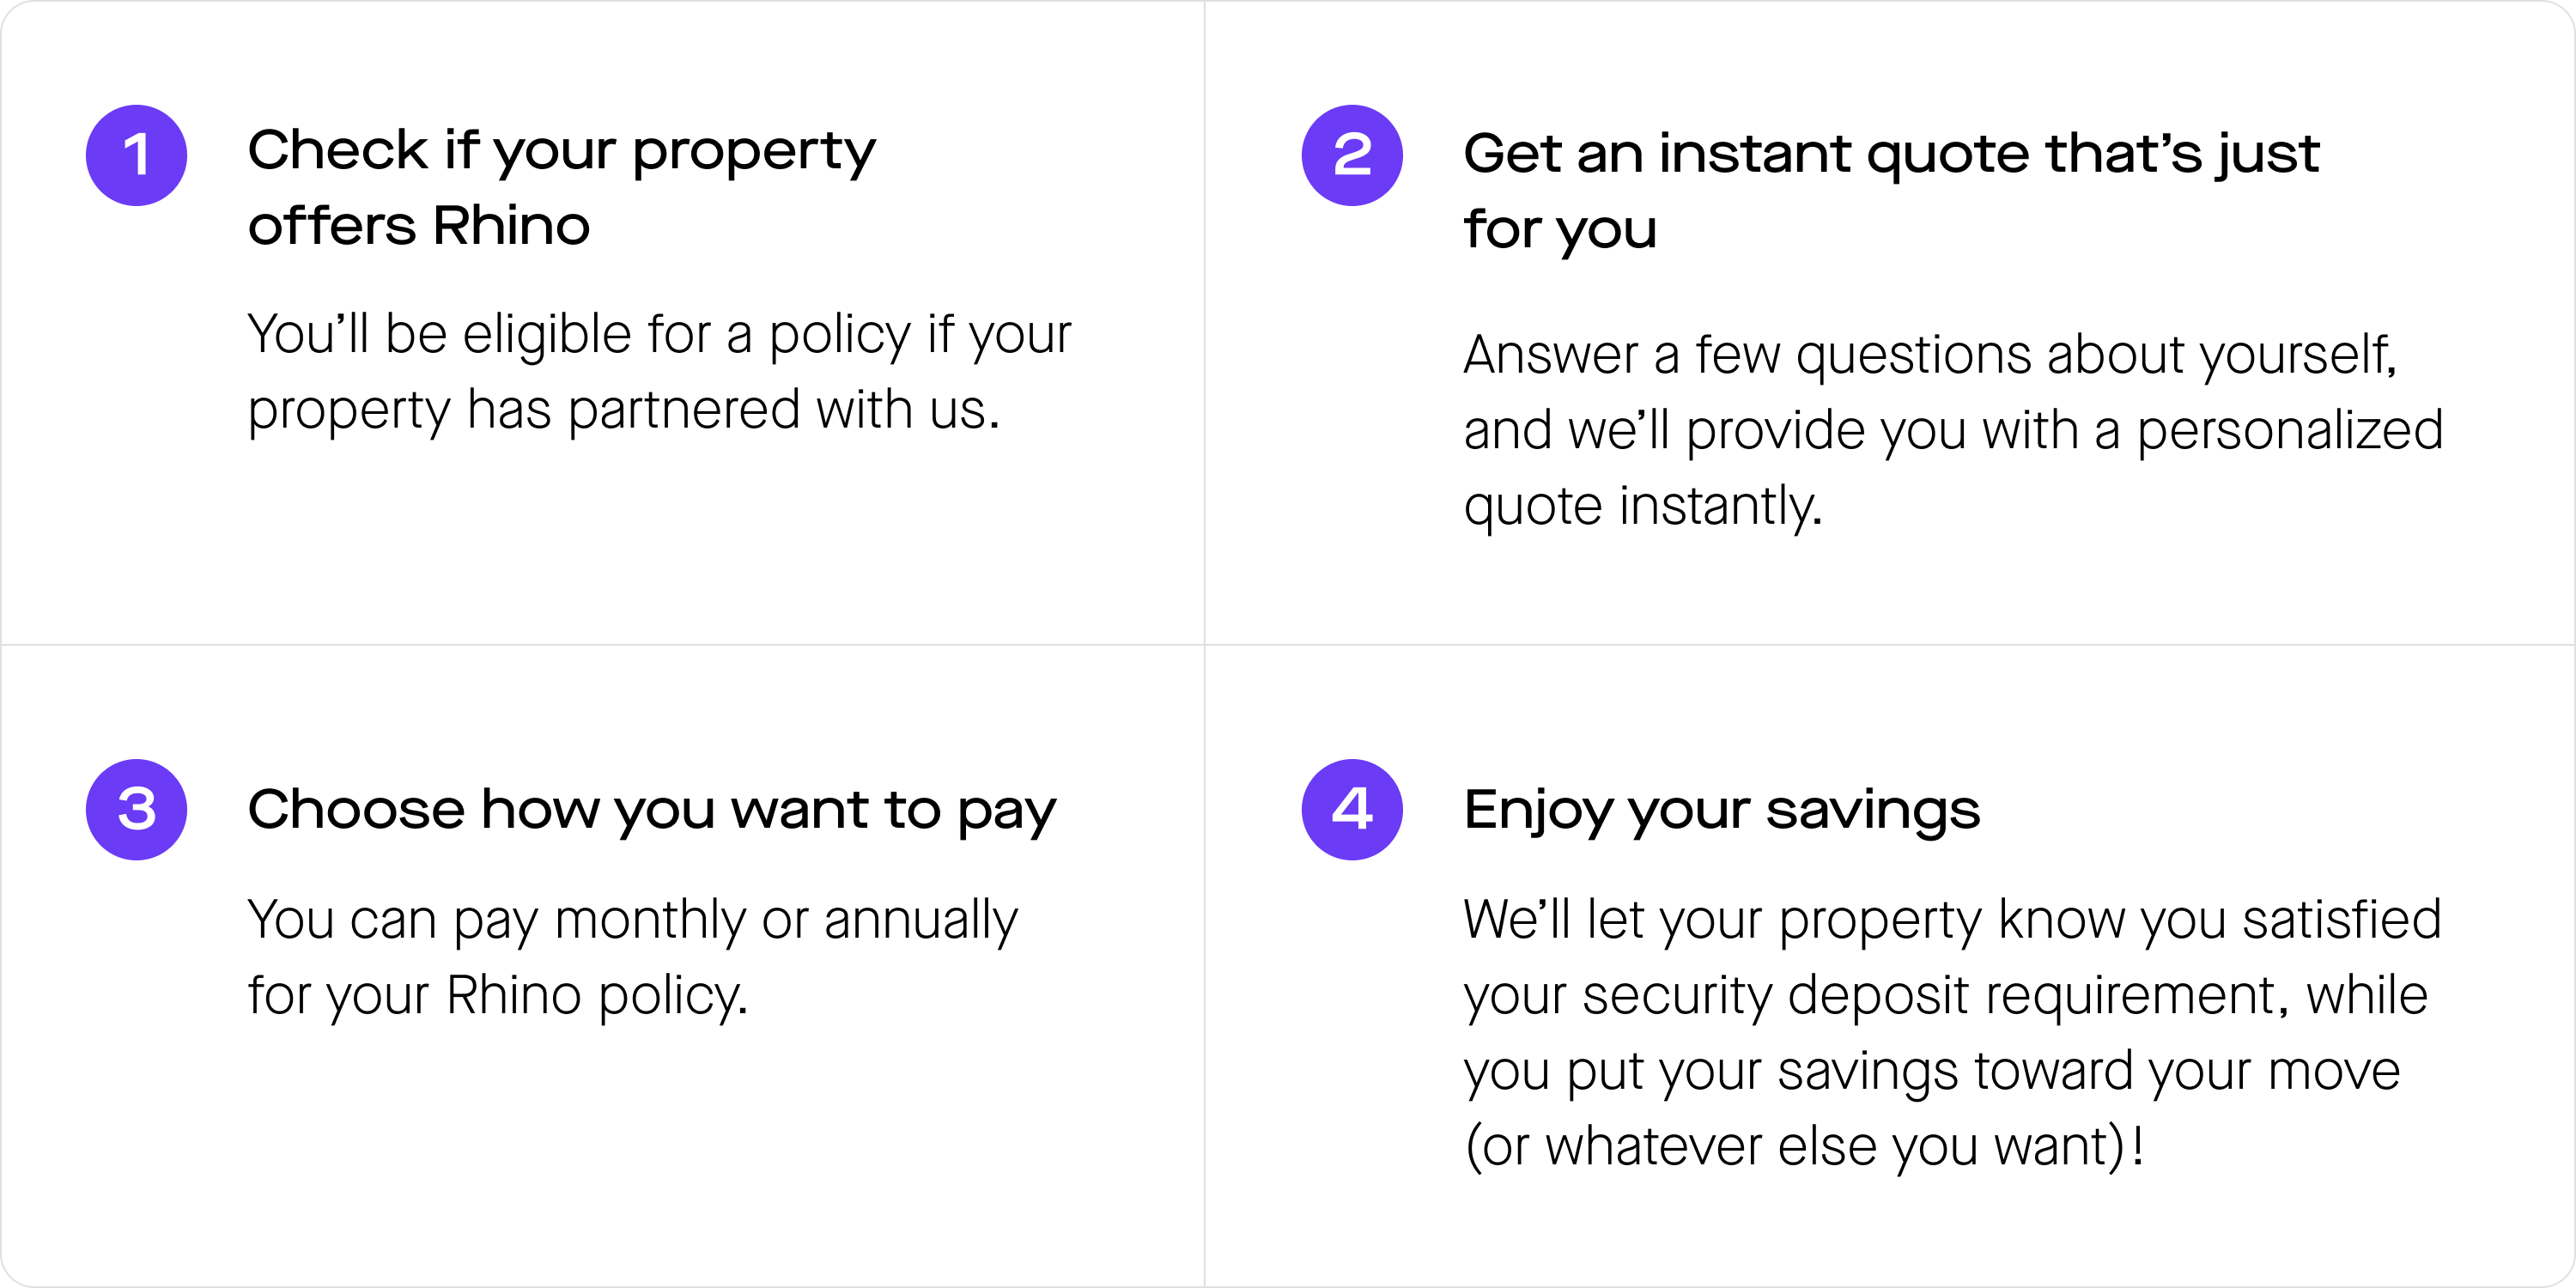
Task: Click the purple step 4 circle icon
Action: (1352, 809)
